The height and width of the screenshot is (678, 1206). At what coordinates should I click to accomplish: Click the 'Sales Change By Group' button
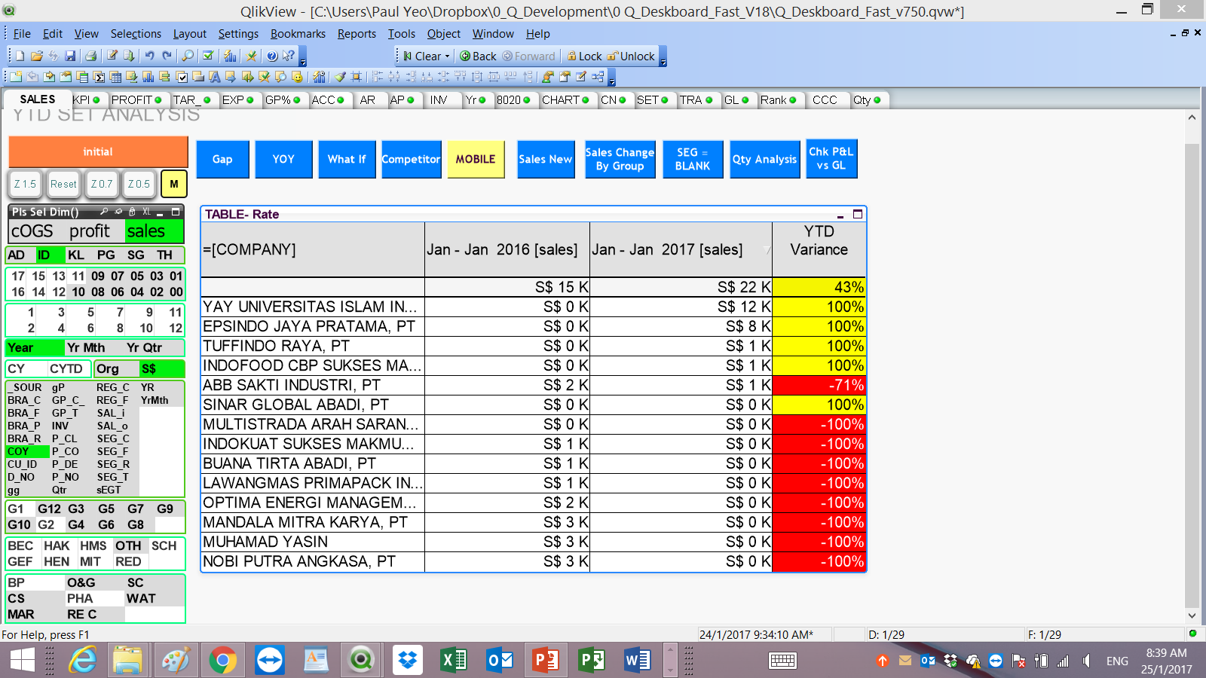point(620,159)
